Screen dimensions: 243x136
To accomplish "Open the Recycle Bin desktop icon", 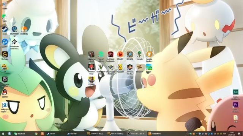I will [5, 5].
